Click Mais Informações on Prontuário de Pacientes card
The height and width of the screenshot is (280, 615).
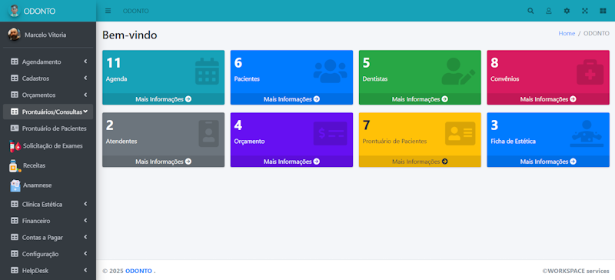[x=420, y=162]
